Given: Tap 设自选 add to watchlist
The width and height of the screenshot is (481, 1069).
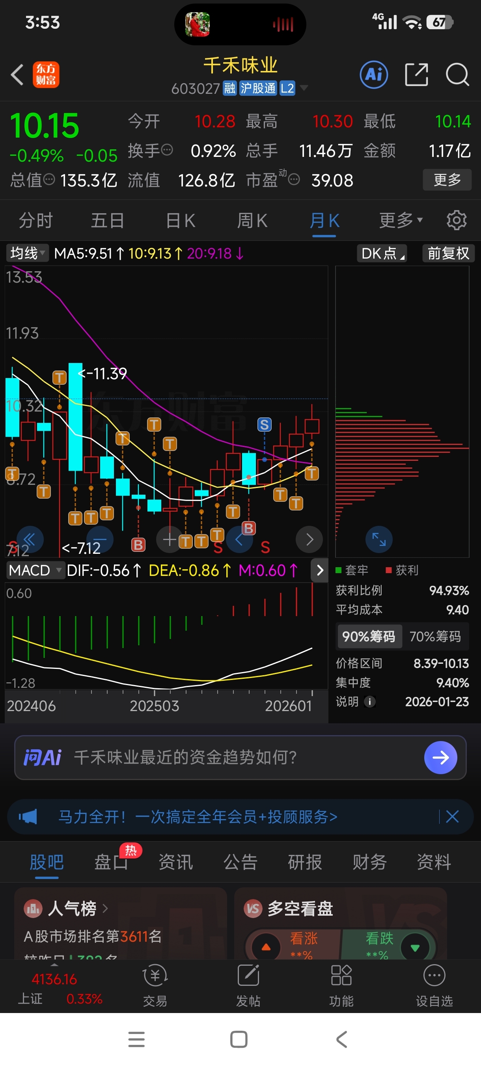Looking at the screenshot, I should pyautogui.click(x=434, y=986).
